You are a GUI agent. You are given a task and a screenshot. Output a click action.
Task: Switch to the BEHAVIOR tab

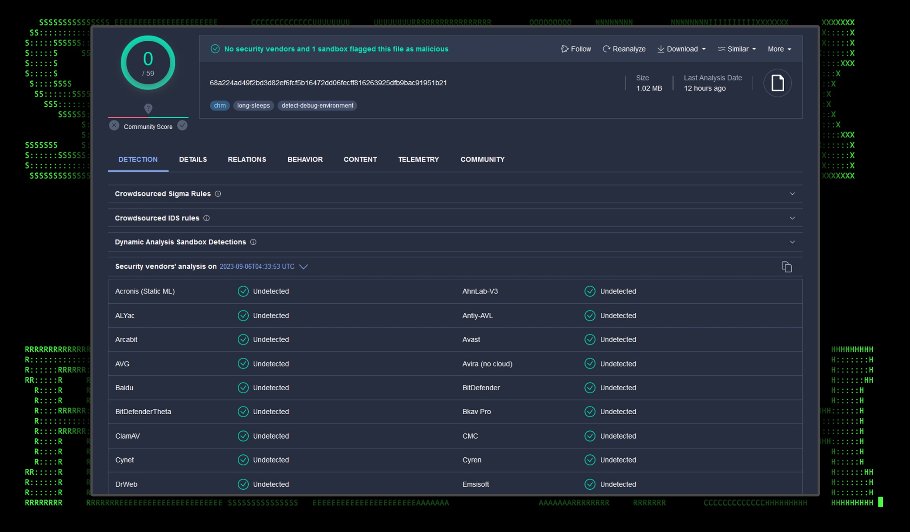[305, 160]
